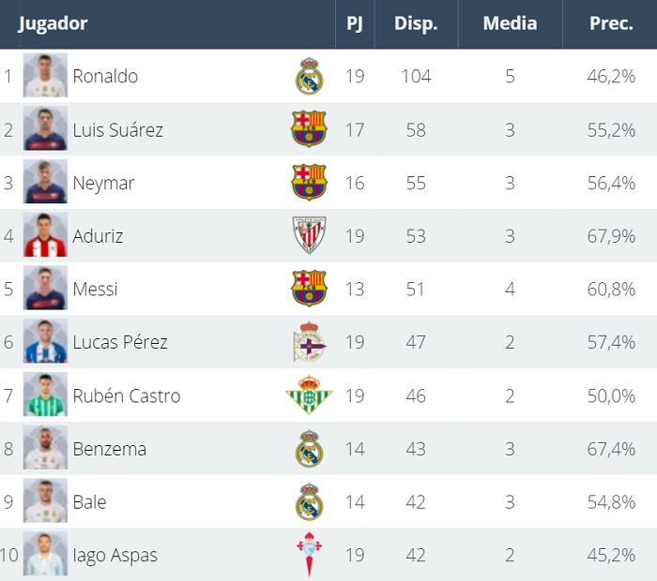Sort table by the Prec. column header

coord(611,24)
